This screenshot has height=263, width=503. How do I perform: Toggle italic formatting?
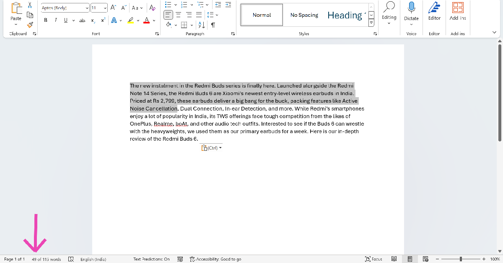55,21
